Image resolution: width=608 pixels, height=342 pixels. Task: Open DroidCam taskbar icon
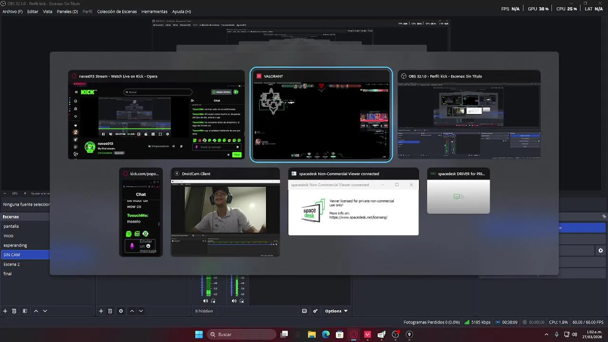tap(409, 334)
